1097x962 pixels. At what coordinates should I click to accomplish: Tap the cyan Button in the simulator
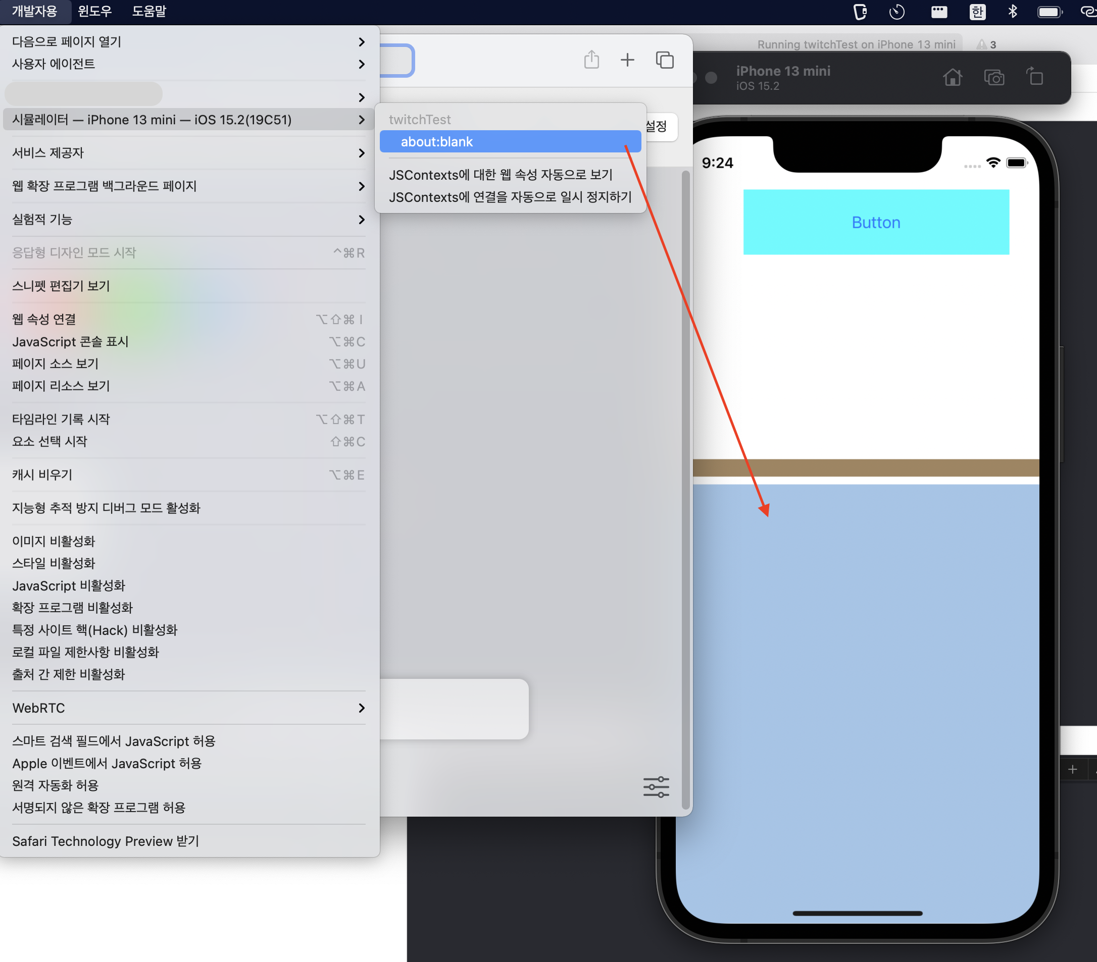point(876,222)
